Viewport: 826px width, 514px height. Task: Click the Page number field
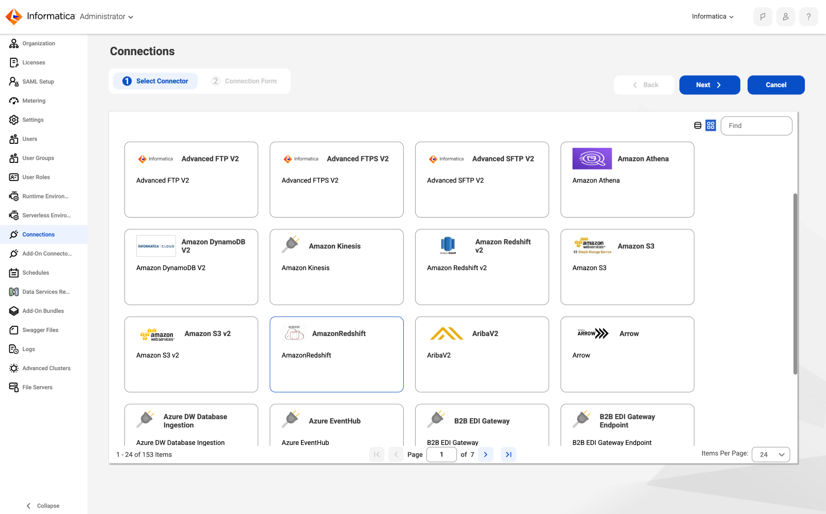pyautogui.click(x=441, y=455)
